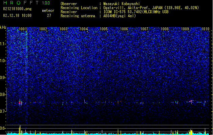The width and height of the screenshot is (213, 135).
Task: Click the 'Receiving Location' field label
Action: tap(79, 8)
